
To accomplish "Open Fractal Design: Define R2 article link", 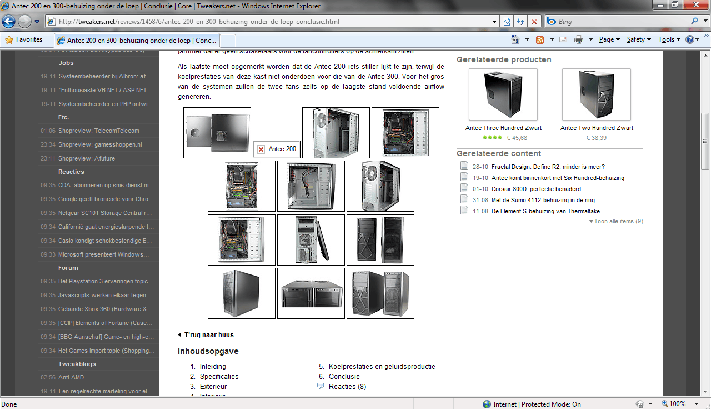I will (x=548, y=167).
